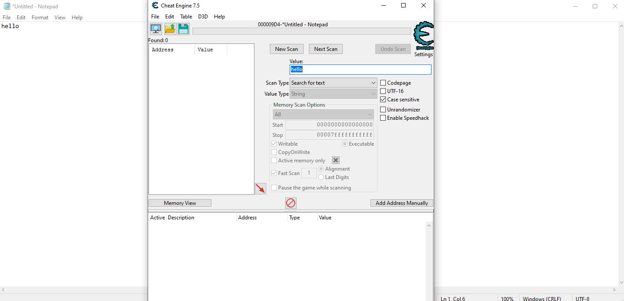
Task: Open the D3D menu
Action: pos(203,17)
